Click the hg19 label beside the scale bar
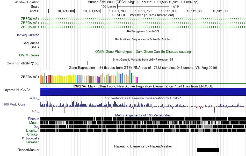Screen dimensions: 246x156 click(175, 6)
